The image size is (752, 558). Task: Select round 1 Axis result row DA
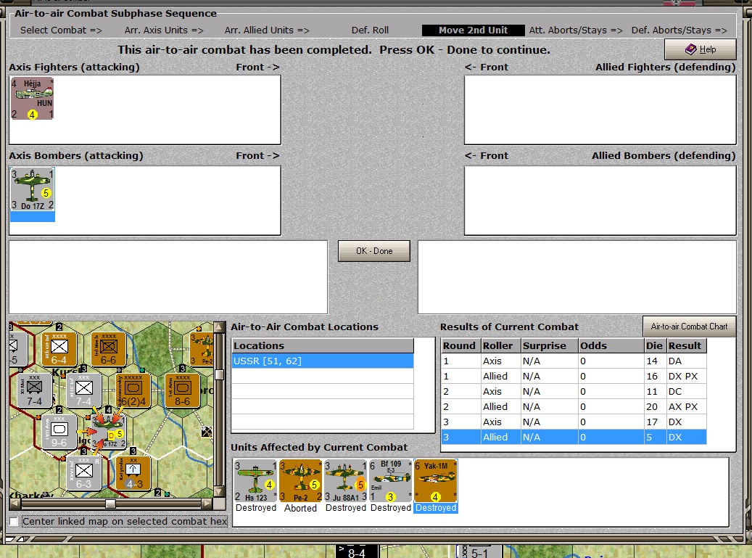pyautogui.click(x=574, y=361)
